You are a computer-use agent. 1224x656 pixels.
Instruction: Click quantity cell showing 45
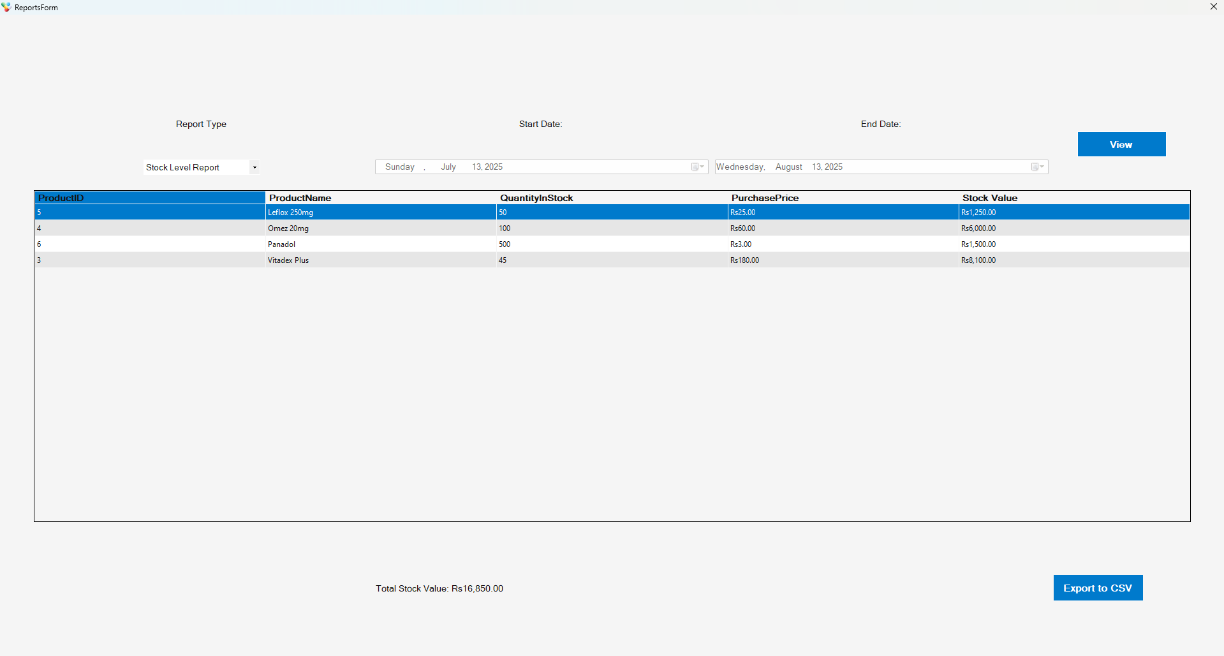612,260
